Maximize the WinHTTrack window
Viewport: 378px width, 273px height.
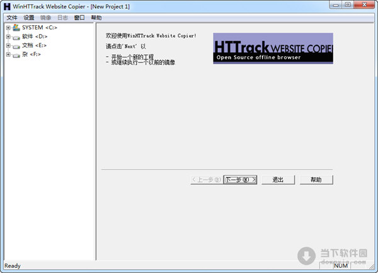(x=348, y=5)
